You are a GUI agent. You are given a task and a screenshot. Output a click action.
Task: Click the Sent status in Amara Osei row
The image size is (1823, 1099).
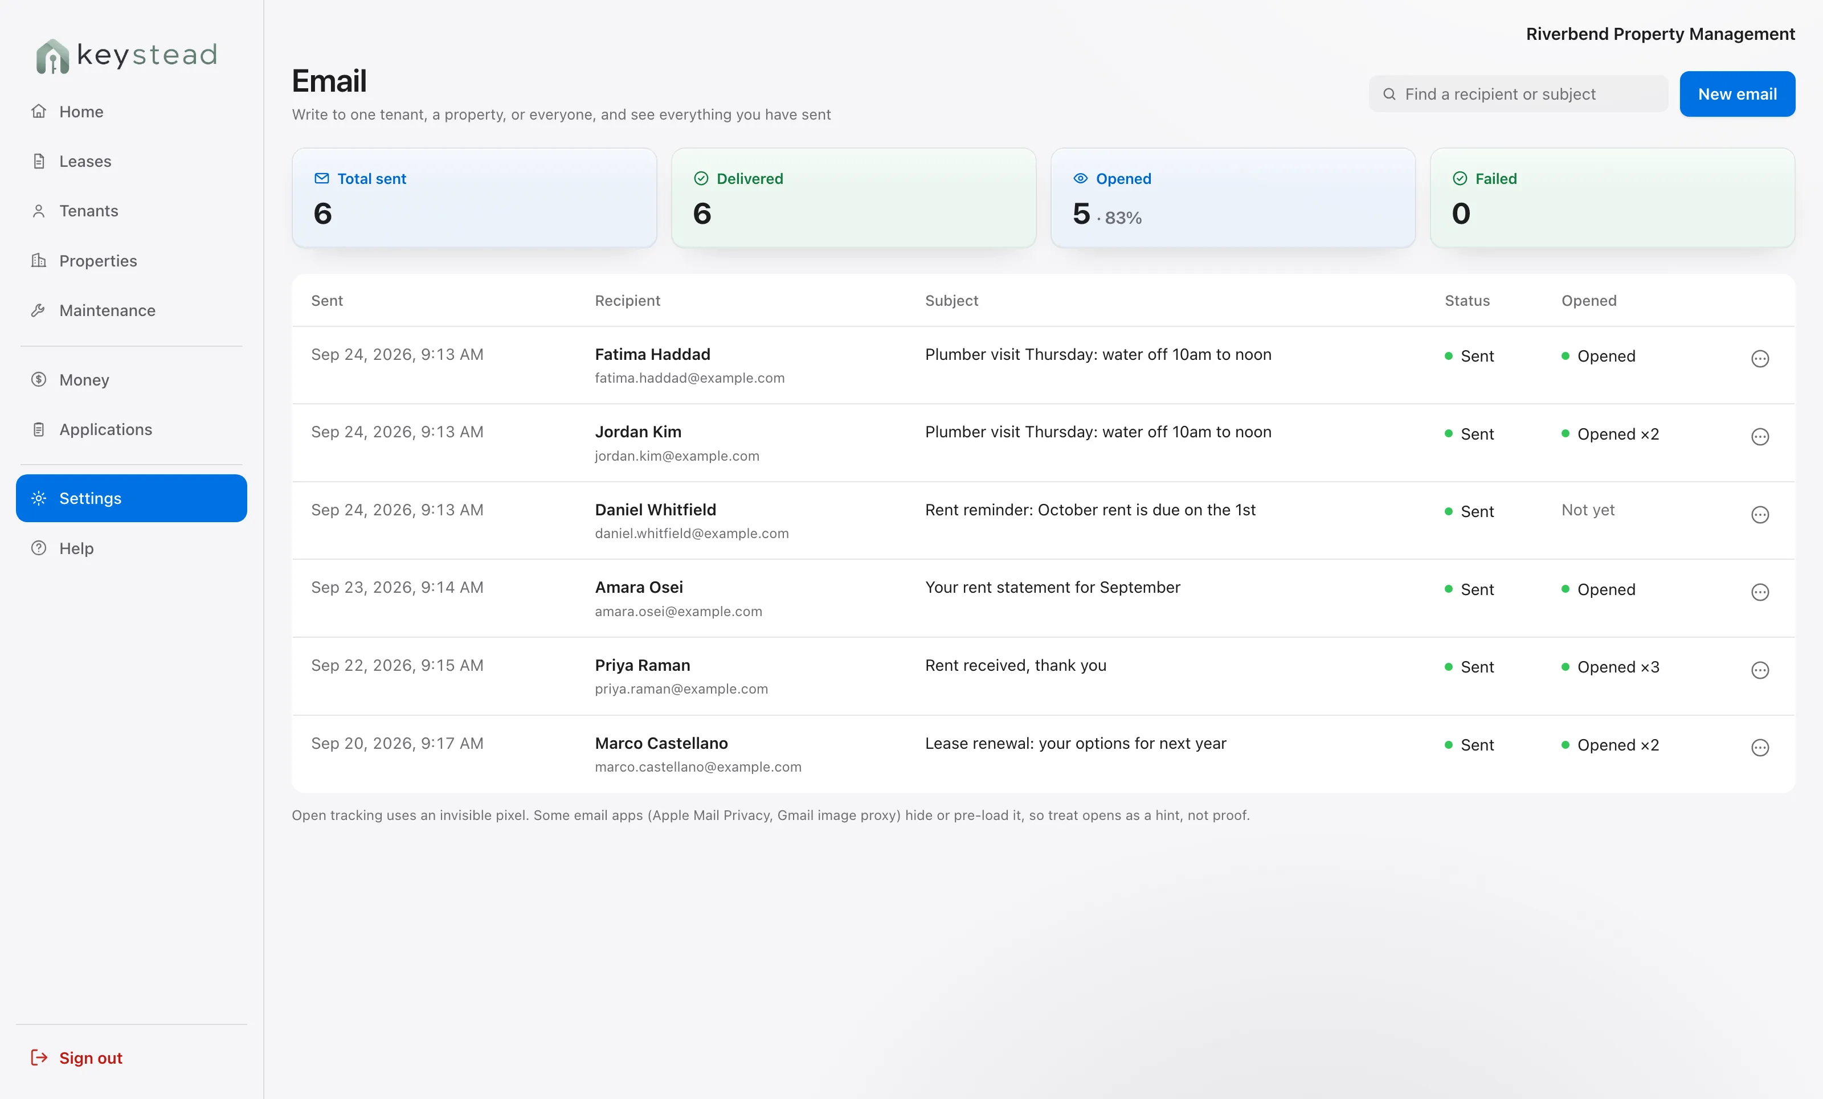(x=1469, y=589)
